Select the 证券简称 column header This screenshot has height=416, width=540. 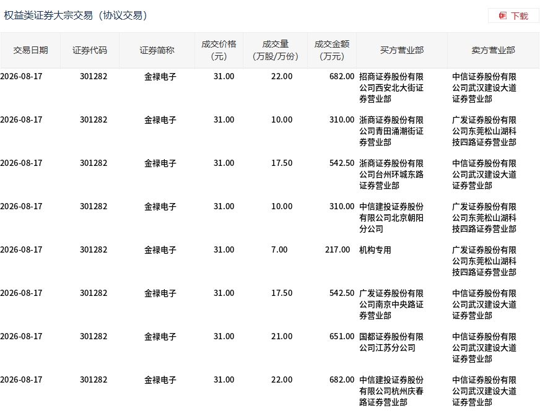click(157, 50)
